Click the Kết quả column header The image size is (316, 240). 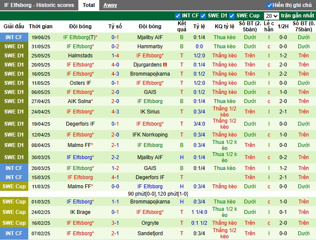[x=182, y=27]
